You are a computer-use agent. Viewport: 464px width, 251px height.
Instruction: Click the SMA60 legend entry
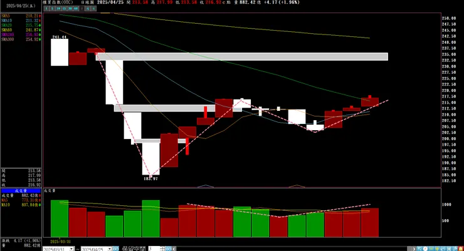21,30
